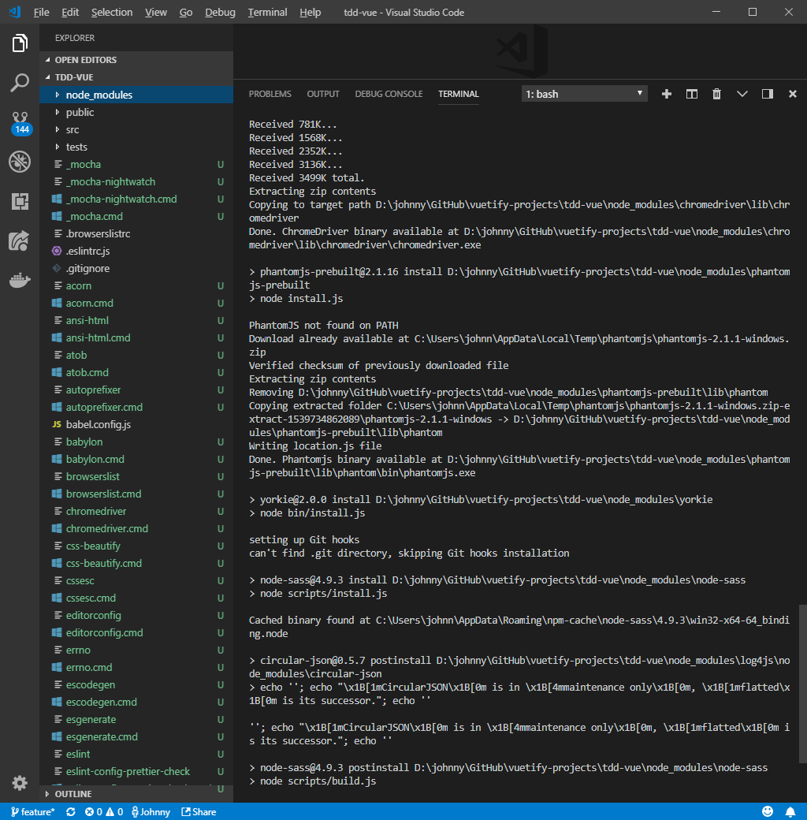Move panel to the right side
807x820 pixels.
click(x=768, y=94)
